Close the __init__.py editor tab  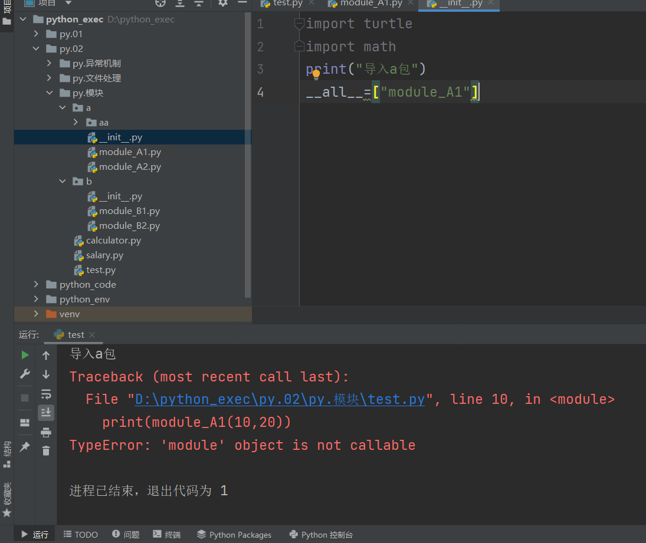[491, 3]
